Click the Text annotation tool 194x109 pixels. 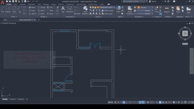point(63,9)
